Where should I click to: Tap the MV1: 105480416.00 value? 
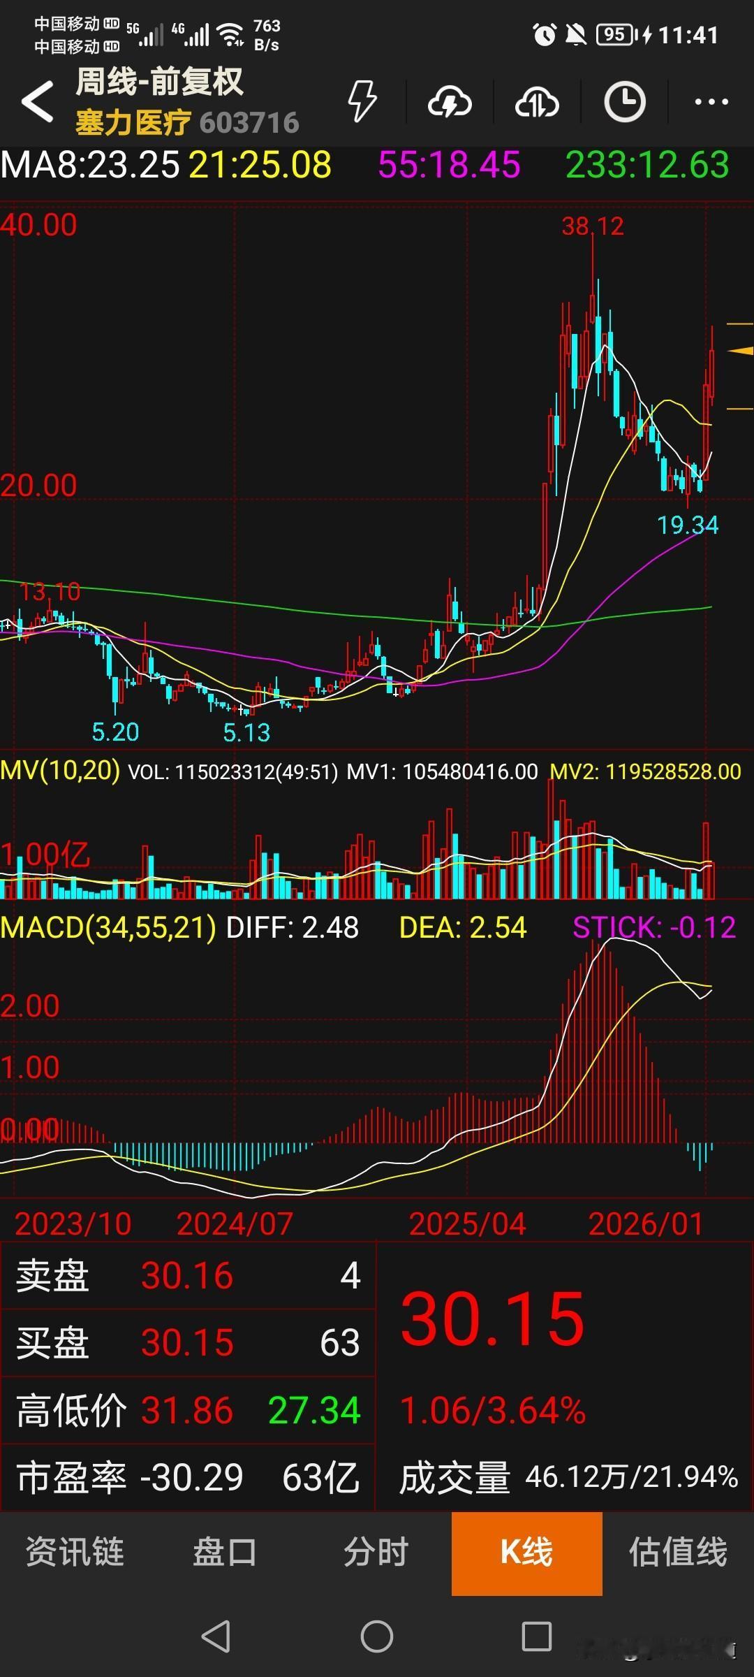[443, 771]
